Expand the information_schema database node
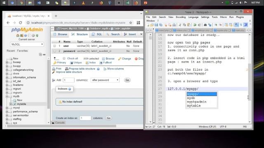 (7, 77)
